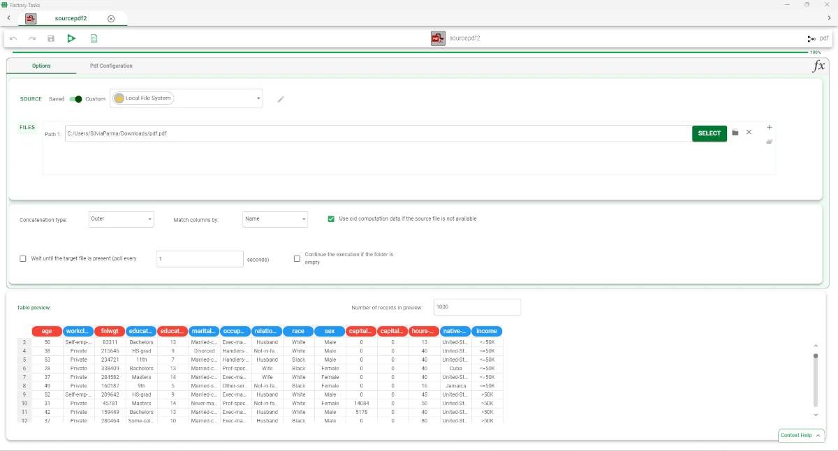Click the pdf output label at top right
This screenshot has height=451, width=838.
[x=824, y=38]
